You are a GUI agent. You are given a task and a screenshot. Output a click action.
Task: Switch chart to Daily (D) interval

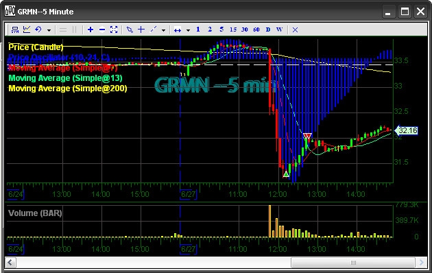pos(268,29)
